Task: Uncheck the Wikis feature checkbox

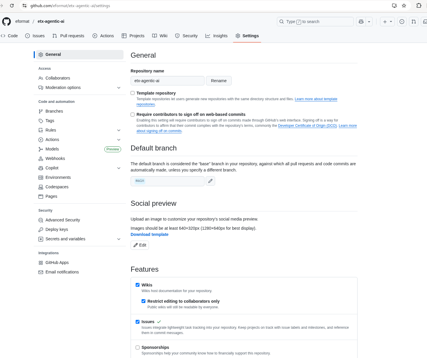Action: coord(138,285)
